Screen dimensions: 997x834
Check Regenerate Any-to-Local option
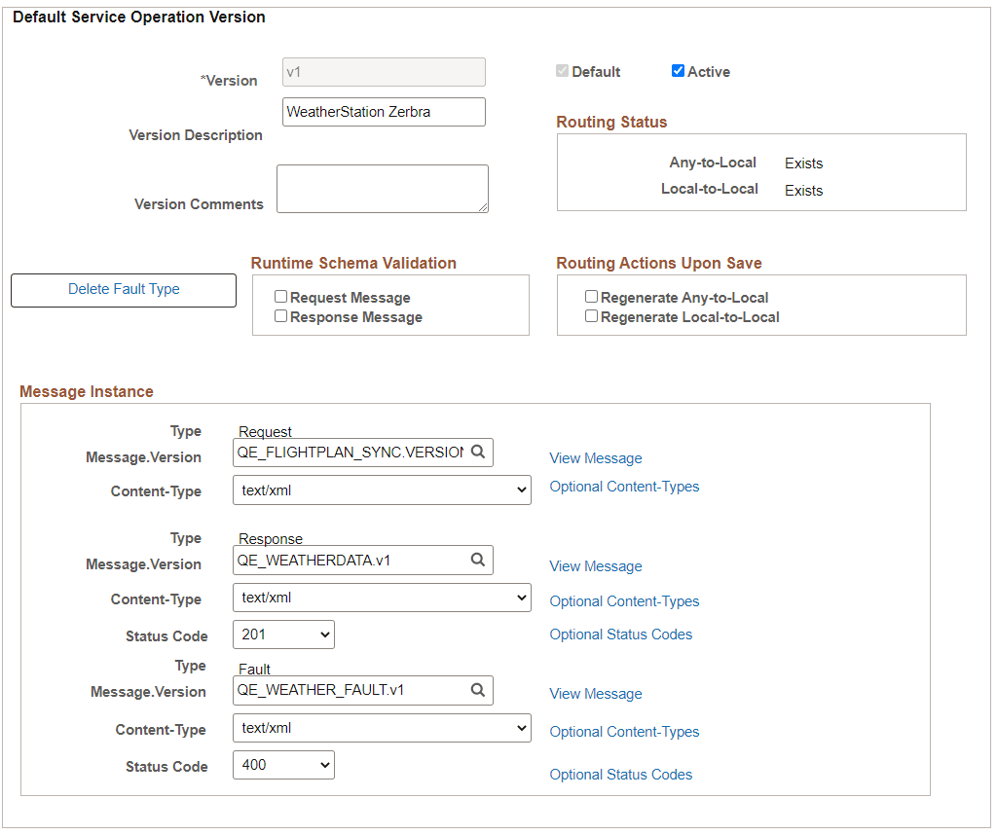(x=592, y=297)
